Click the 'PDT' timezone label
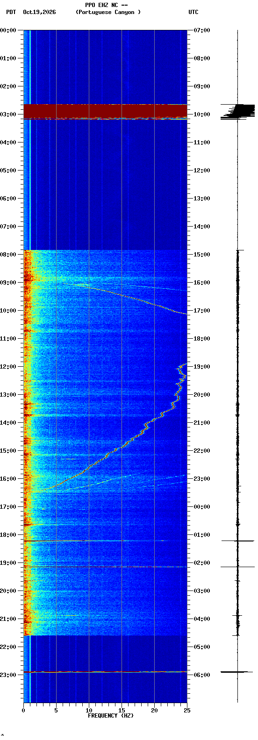Screen dimensions: 258x740 (x=11, y=12)
